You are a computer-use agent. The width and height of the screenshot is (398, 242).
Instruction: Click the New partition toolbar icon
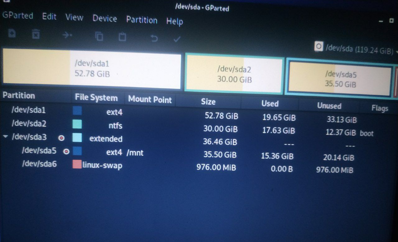tap(12, 33)
